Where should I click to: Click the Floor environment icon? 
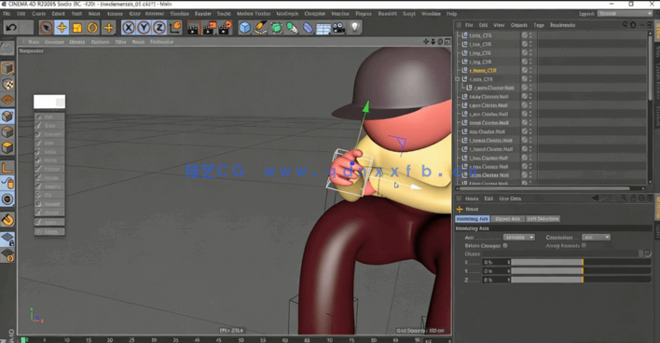(x=323, y=28)
